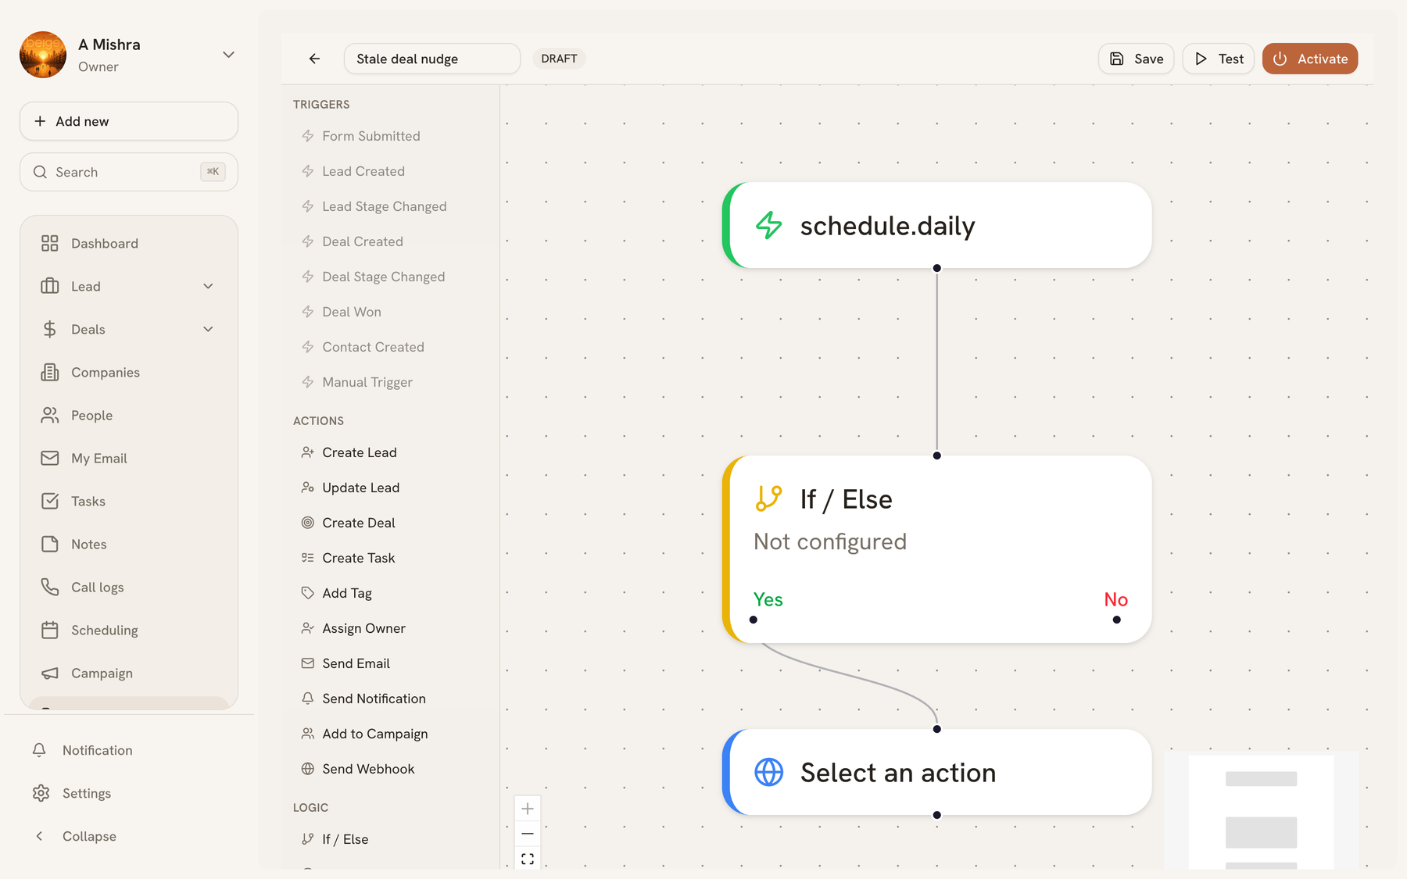Click the Scheduling calendar icon
This screenshot has height=879, width=1407.
point(50,630)
